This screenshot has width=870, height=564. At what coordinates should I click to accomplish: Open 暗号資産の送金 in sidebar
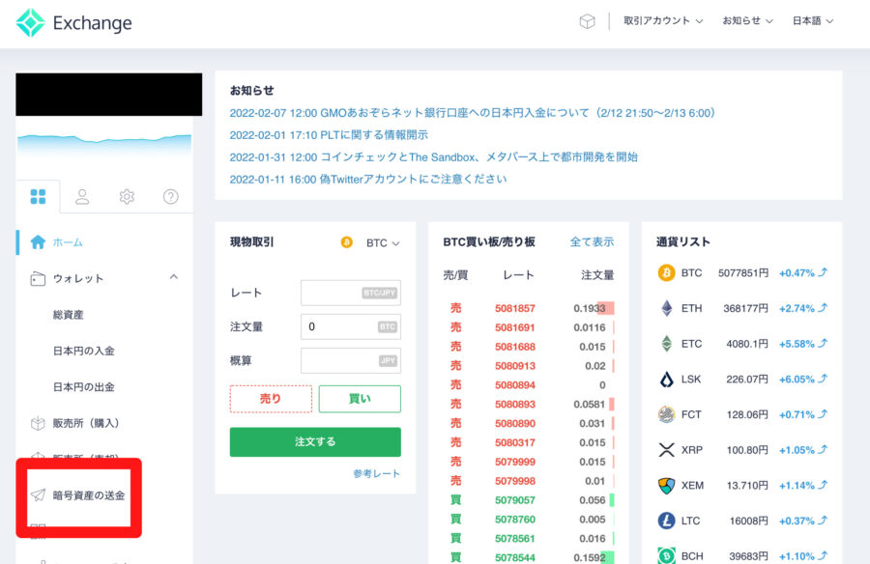pyautogui.click(x=89, y=495)
